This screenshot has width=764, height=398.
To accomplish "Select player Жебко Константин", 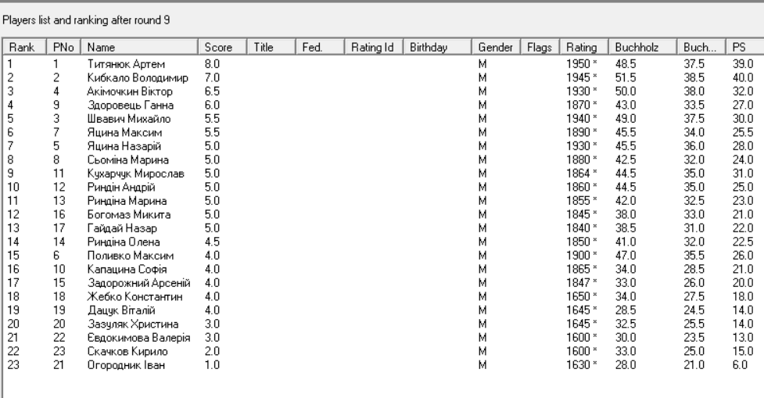I will point(131,299).
